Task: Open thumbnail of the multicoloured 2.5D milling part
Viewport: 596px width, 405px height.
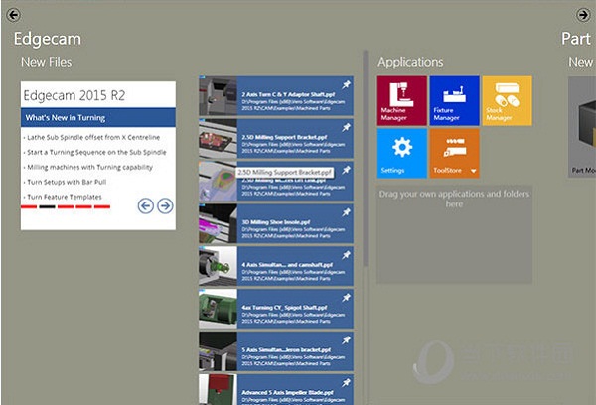Action: point(218,181)
